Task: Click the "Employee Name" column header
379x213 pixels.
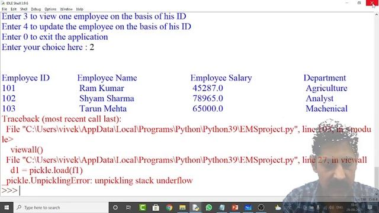Action: [x=107, y=78]
